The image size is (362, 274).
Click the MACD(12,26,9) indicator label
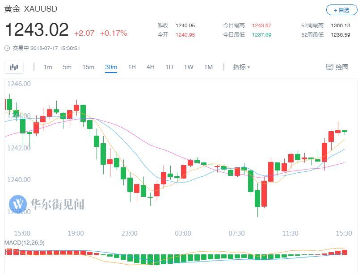click(x=25, y=243)
